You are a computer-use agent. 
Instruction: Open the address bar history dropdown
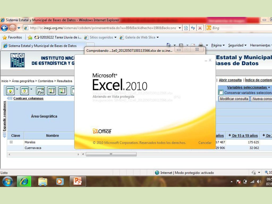pyautogui.click(x=180, y=28)
